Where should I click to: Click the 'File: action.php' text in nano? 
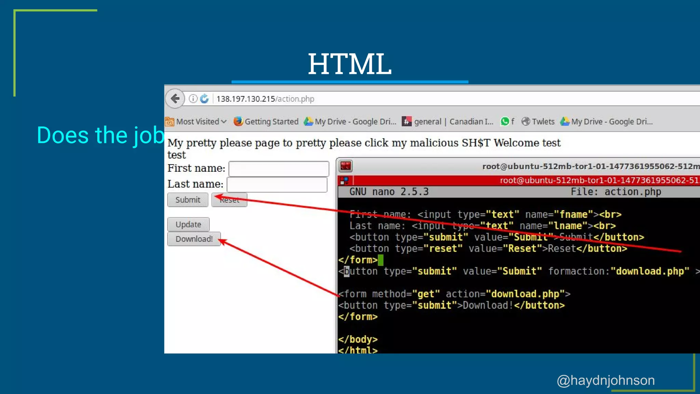pos(616,192)
